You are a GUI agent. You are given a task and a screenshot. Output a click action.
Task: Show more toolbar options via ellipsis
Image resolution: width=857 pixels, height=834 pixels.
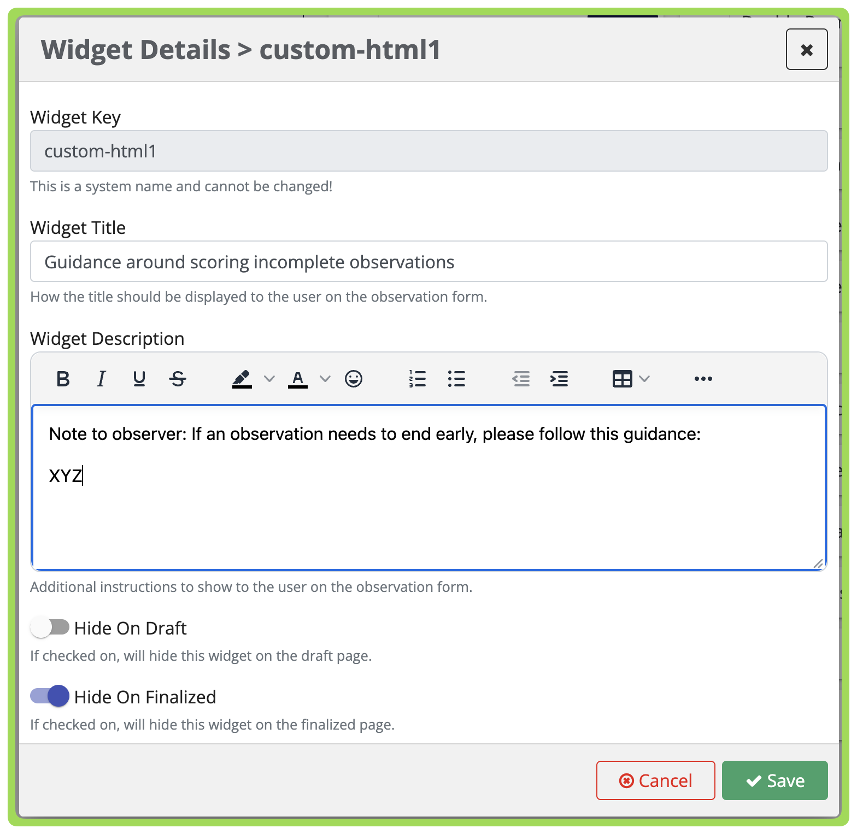pos(703,379)
